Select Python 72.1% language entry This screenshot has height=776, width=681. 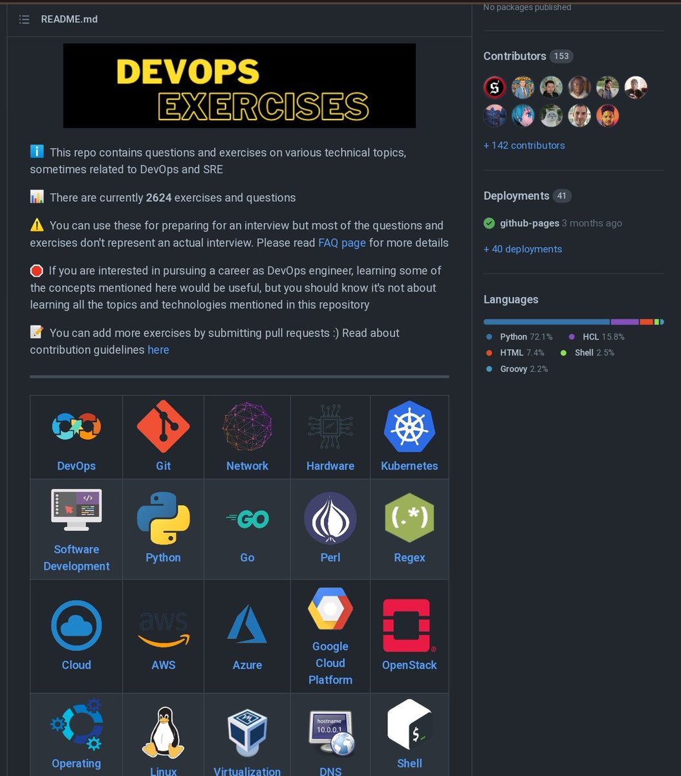(x=519, y=337)
